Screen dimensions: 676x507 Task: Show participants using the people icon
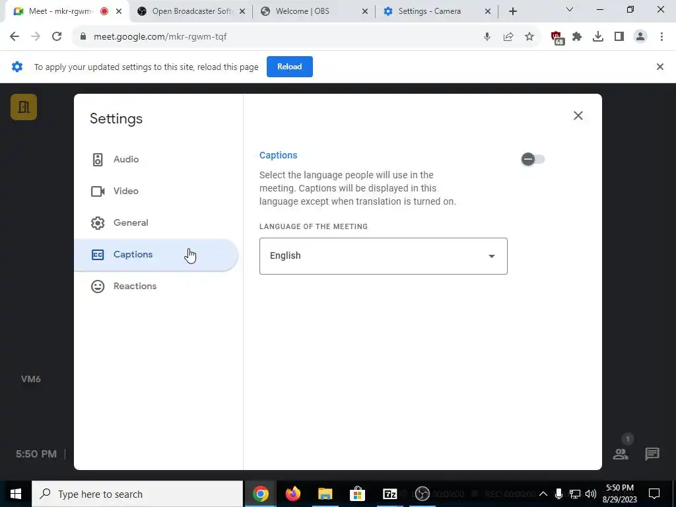click(x=621, y=454)
